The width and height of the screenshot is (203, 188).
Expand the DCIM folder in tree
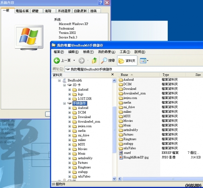[x=69, y=113]
